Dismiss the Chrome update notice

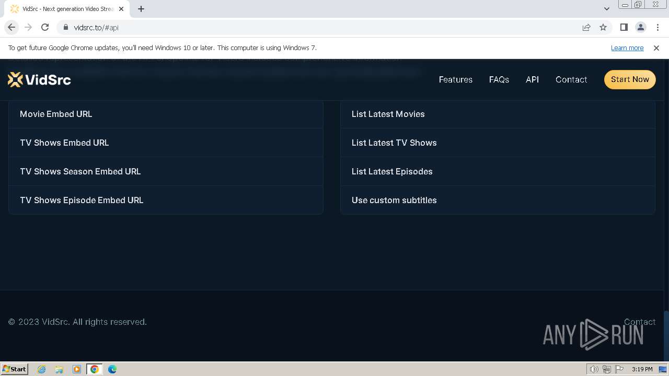656,48
